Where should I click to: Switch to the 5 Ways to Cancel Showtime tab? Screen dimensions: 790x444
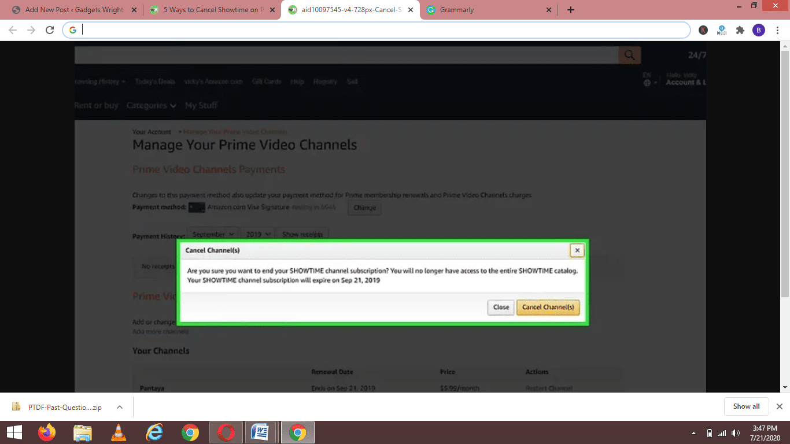coord(211,10)
